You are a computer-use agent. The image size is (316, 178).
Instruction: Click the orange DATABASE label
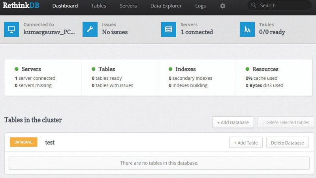(x=23, y=142)
